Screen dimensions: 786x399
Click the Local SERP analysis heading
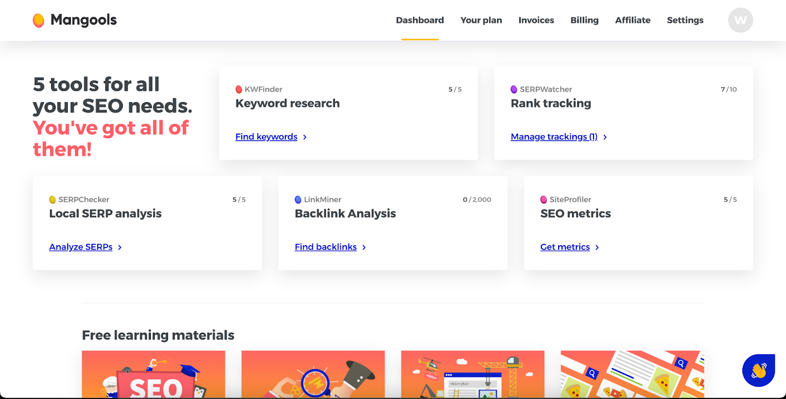tap(105, 213)
